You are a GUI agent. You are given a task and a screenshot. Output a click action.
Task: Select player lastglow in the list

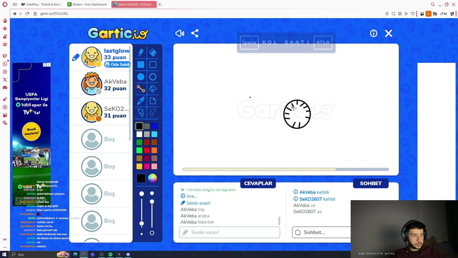coord(101,57)
